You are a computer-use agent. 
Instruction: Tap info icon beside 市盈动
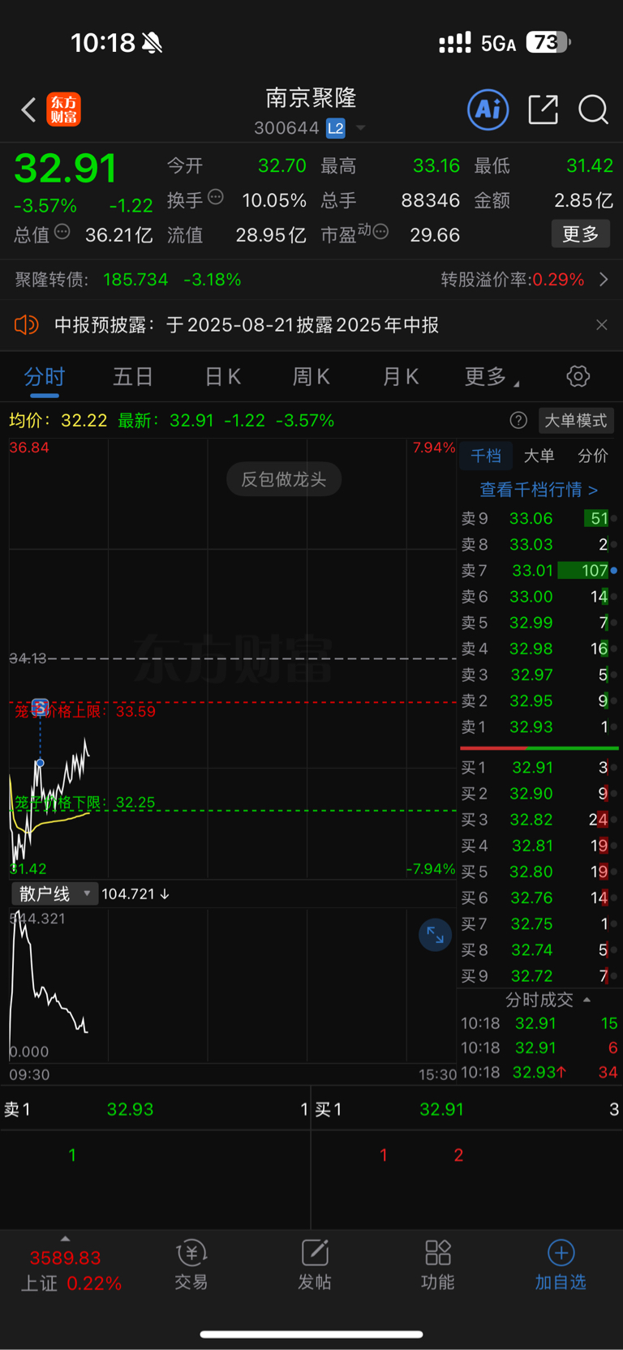pos(380,233)
